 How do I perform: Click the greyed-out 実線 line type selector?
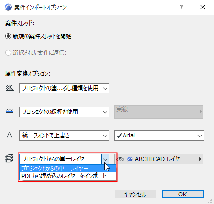point(159,112)
